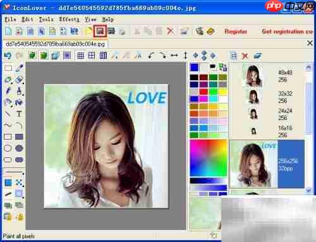316x242 pixels.
Task: Select the empty ellipse tool
Action: tap(8, 148)
